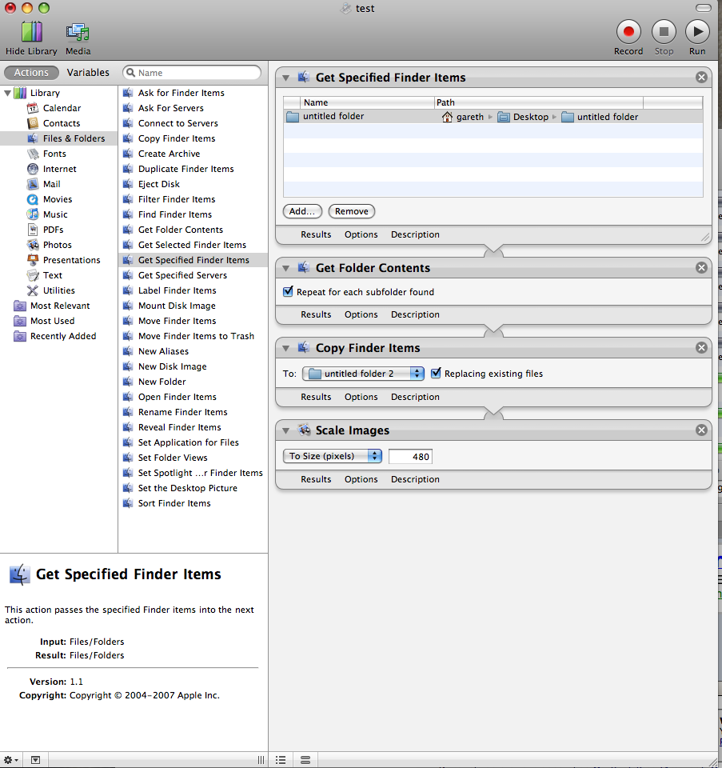Click the Stop workflow button
The image size is (722, 768).
pos(664,32)
